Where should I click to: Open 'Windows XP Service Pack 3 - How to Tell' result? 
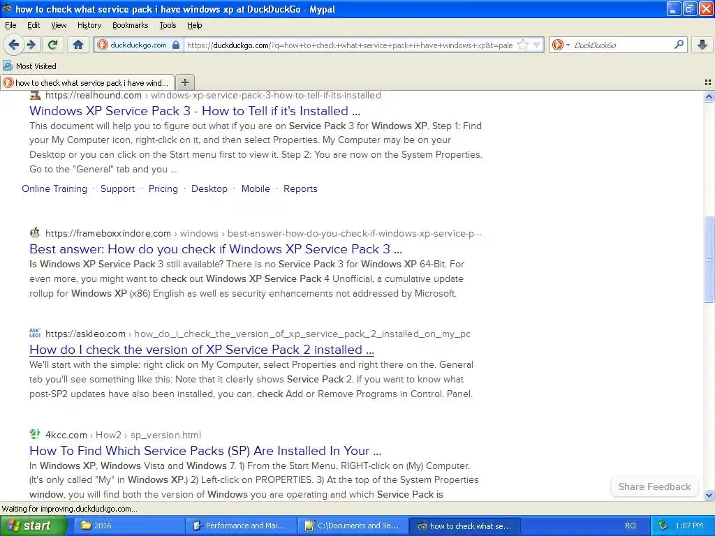(x=195, y=111)
